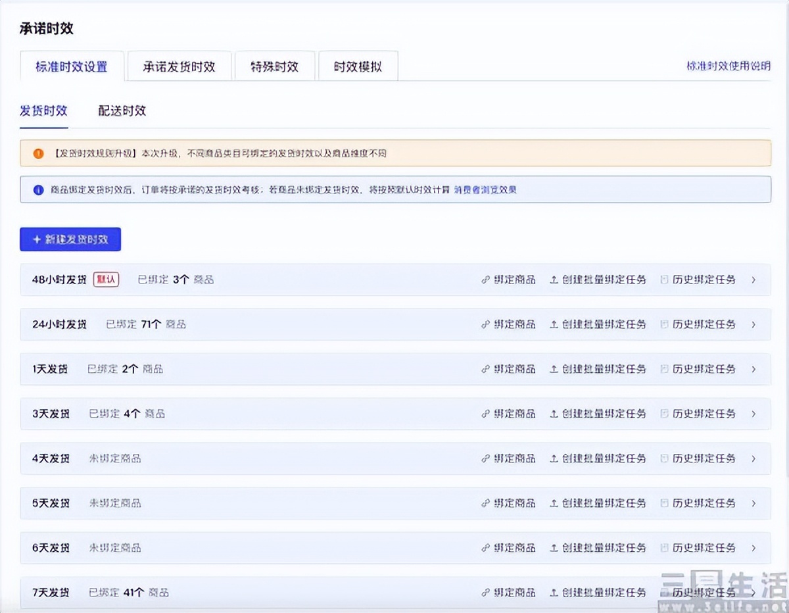Expand the 24小时发货 row with the chevron
This screenshot has height=613, width=789.
pos(753,324)
